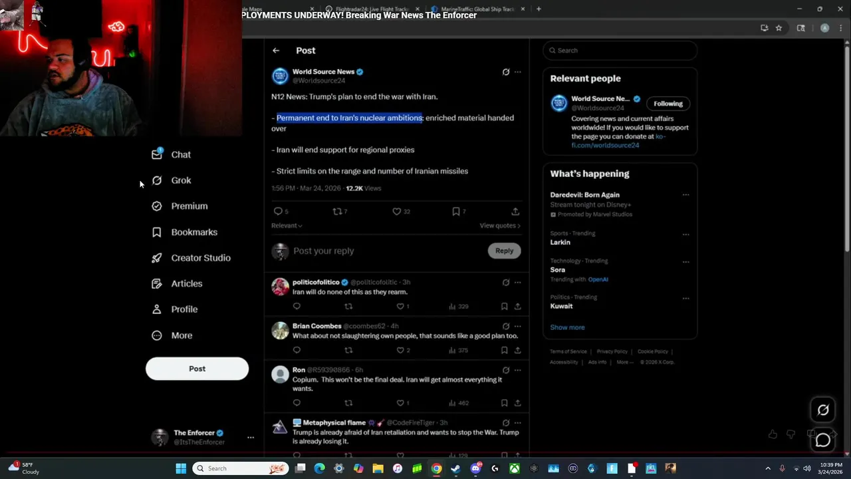851x479 pixels.
Task: Grok explain icon on Ron's reply
Action: coord(506,371)
